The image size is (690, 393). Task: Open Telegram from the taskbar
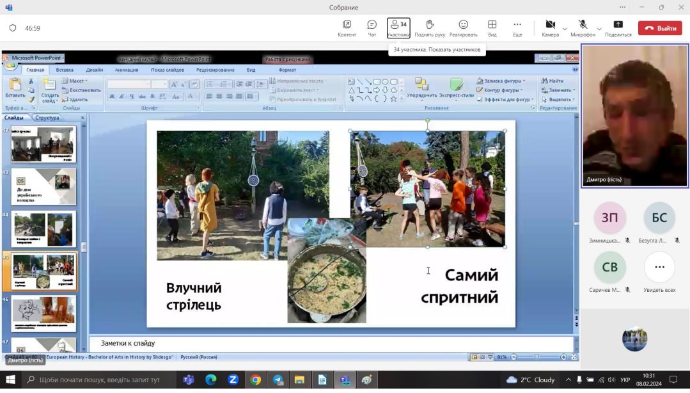278,380
